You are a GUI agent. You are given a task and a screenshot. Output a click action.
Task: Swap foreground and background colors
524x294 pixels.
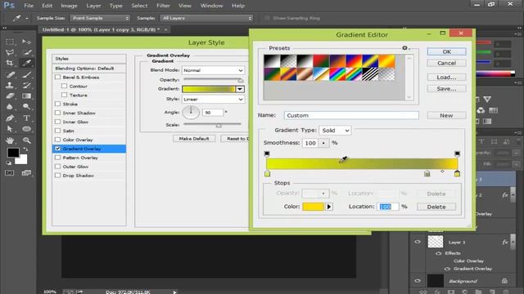pos(25,149)
